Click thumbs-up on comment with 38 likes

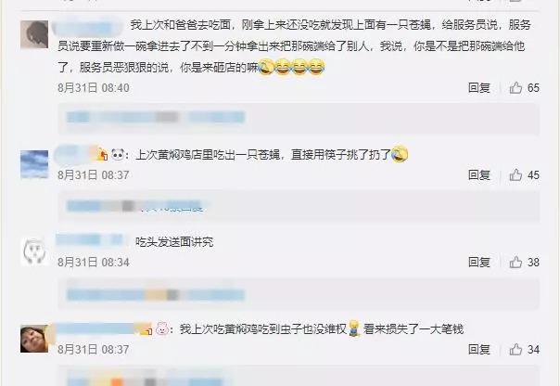tap(515, 262)
